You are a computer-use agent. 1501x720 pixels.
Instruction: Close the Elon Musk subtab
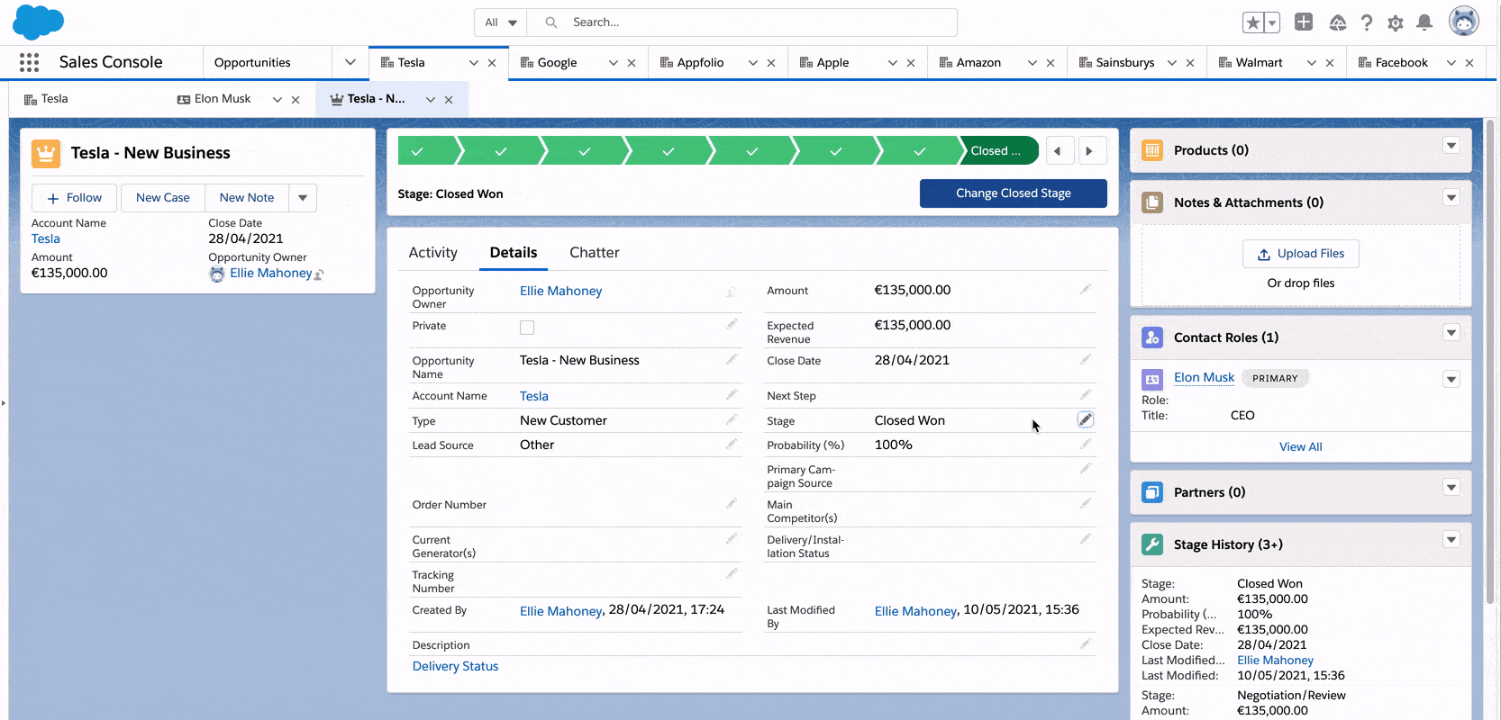tap(296, 100)
